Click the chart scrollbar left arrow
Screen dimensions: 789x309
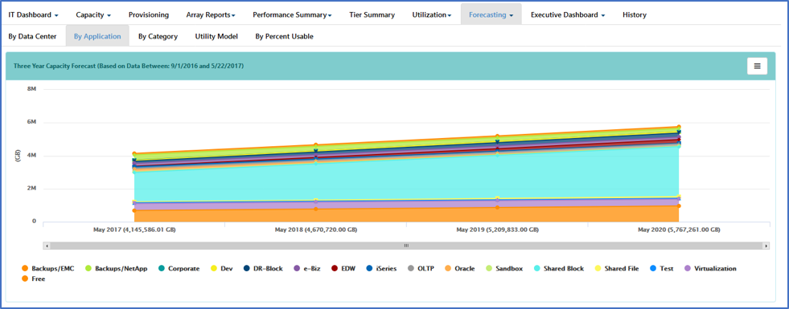tap(47, 246)
